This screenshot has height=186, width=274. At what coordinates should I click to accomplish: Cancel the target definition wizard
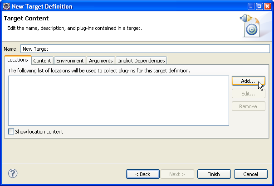pyautogui.click(x=251, y=174)
